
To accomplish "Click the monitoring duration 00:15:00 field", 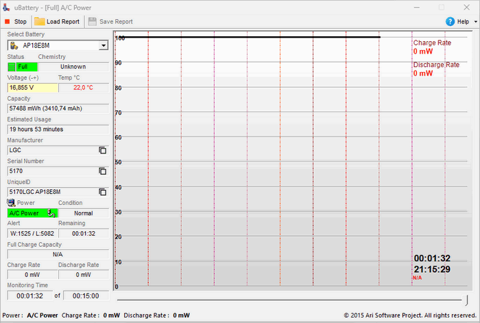I will (86, 296).
